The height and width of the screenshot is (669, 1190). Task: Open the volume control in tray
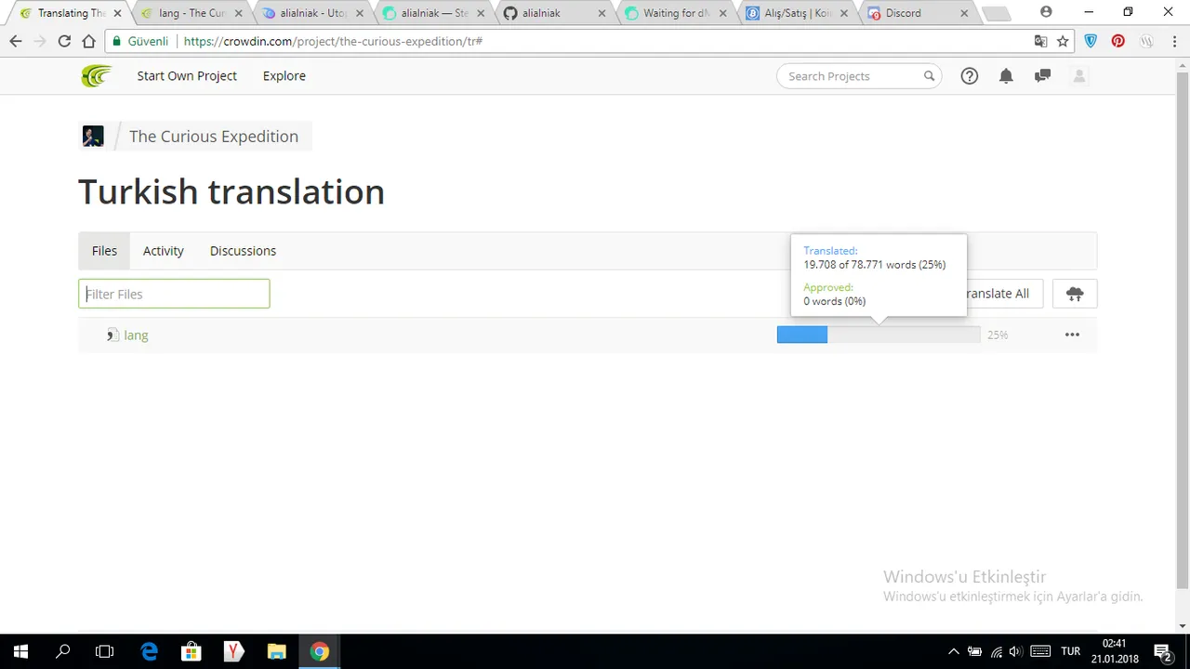click(1015, 651)
